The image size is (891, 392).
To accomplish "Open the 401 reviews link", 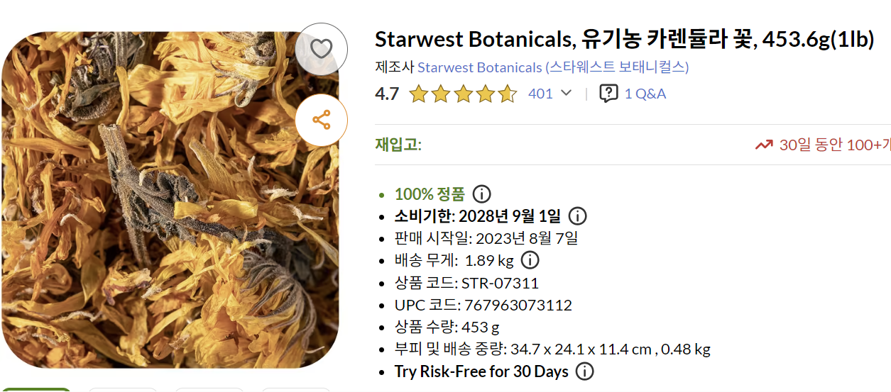I will [x=540, y=94].
